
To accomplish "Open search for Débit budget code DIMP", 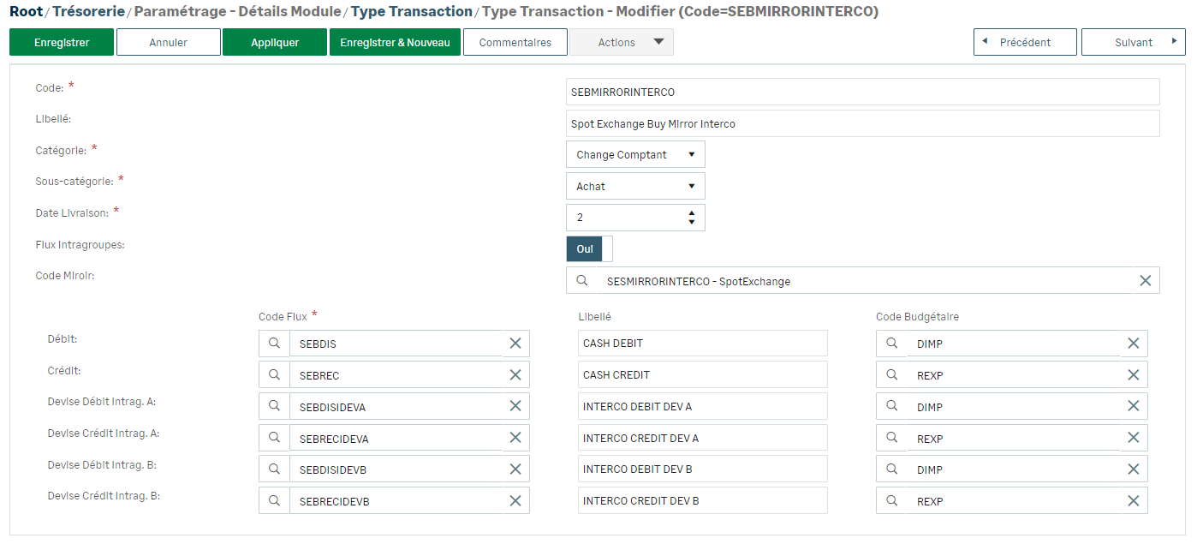I will pyautogui.click(x=891, y=344).
